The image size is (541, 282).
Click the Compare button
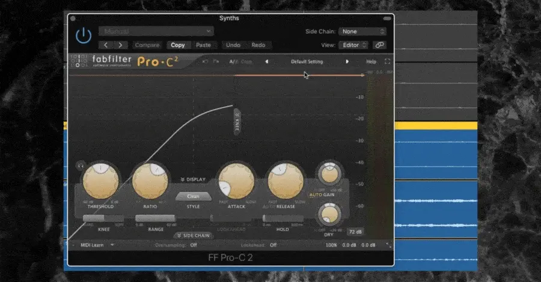coord(147,45)
